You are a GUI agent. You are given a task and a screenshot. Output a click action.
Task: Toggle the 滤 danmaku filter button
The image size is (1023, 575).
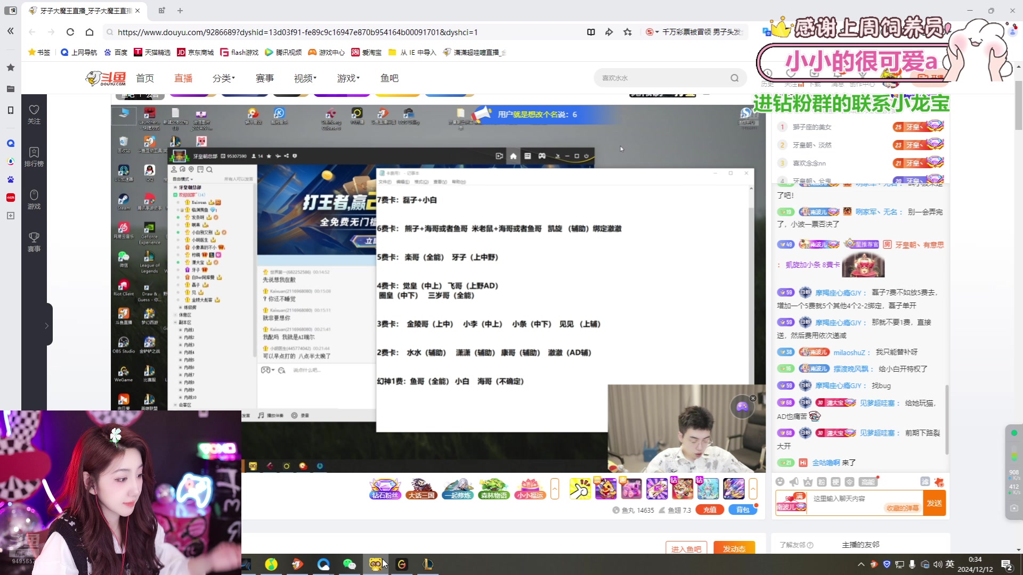click(x=925, y=482)
